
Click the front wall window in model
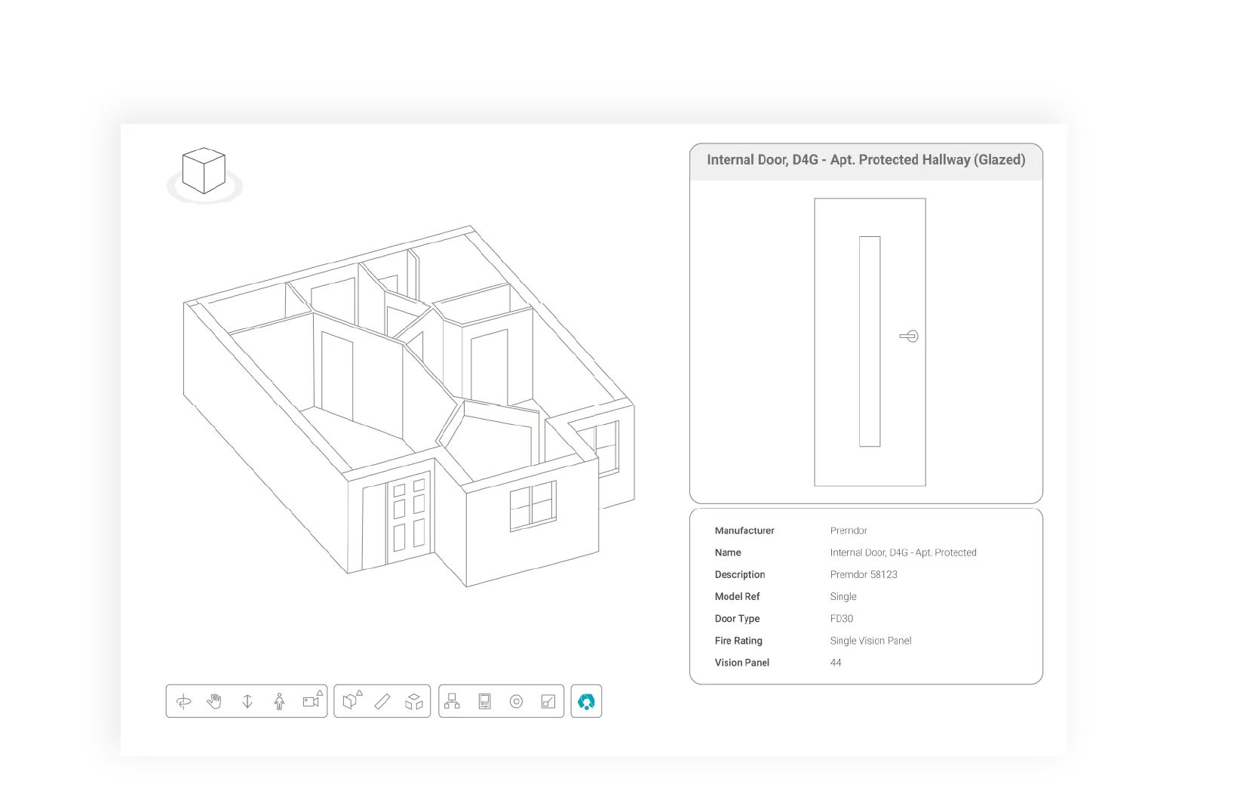(x=533, y=505)
